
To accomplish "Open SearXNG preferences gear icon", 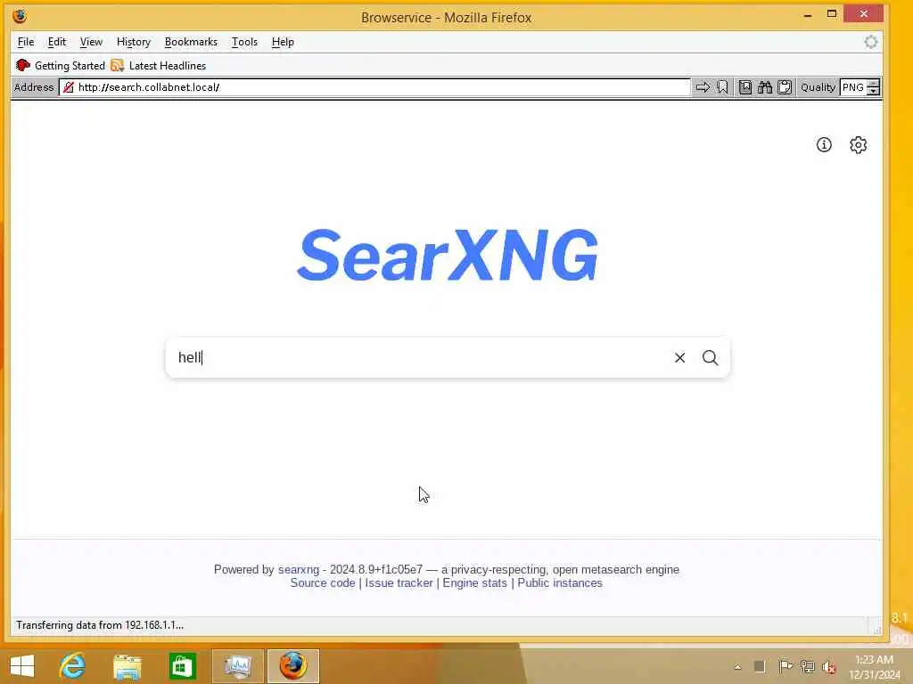I will tap(859, 145).
